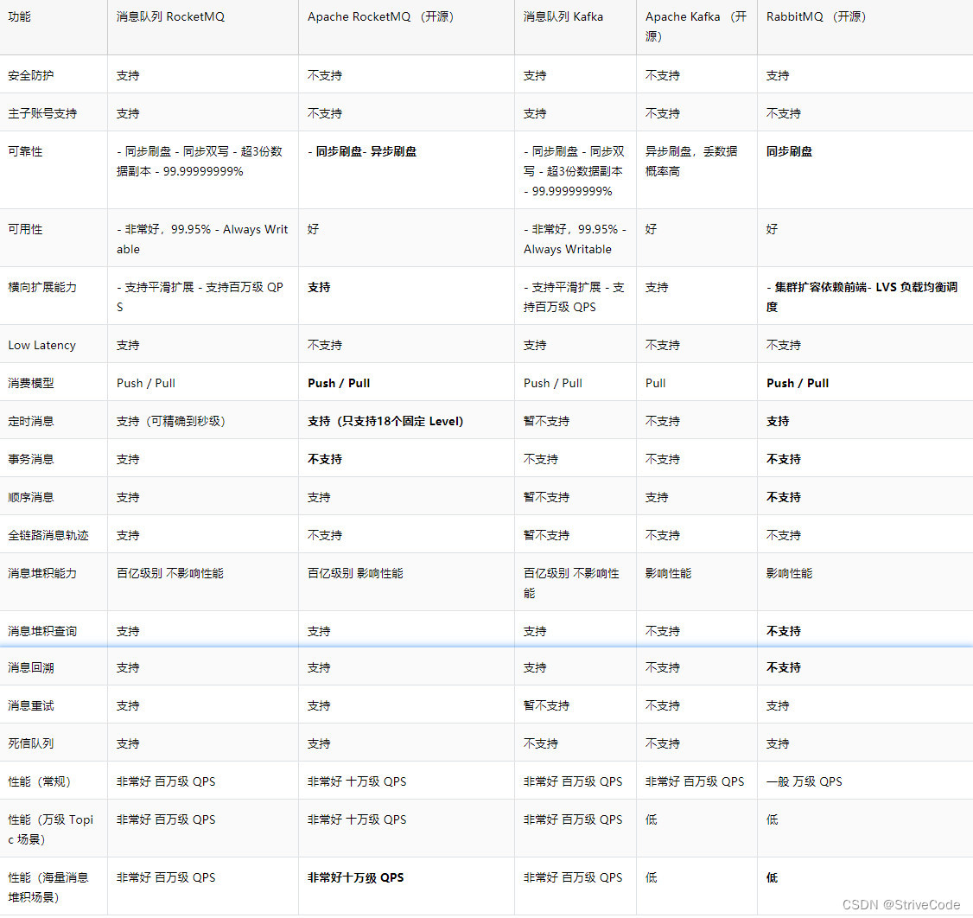This screenshot has width=973, height=918.
Task: Select the 'RabbitMQ (开源)' column header
Action: coord(816,16)
